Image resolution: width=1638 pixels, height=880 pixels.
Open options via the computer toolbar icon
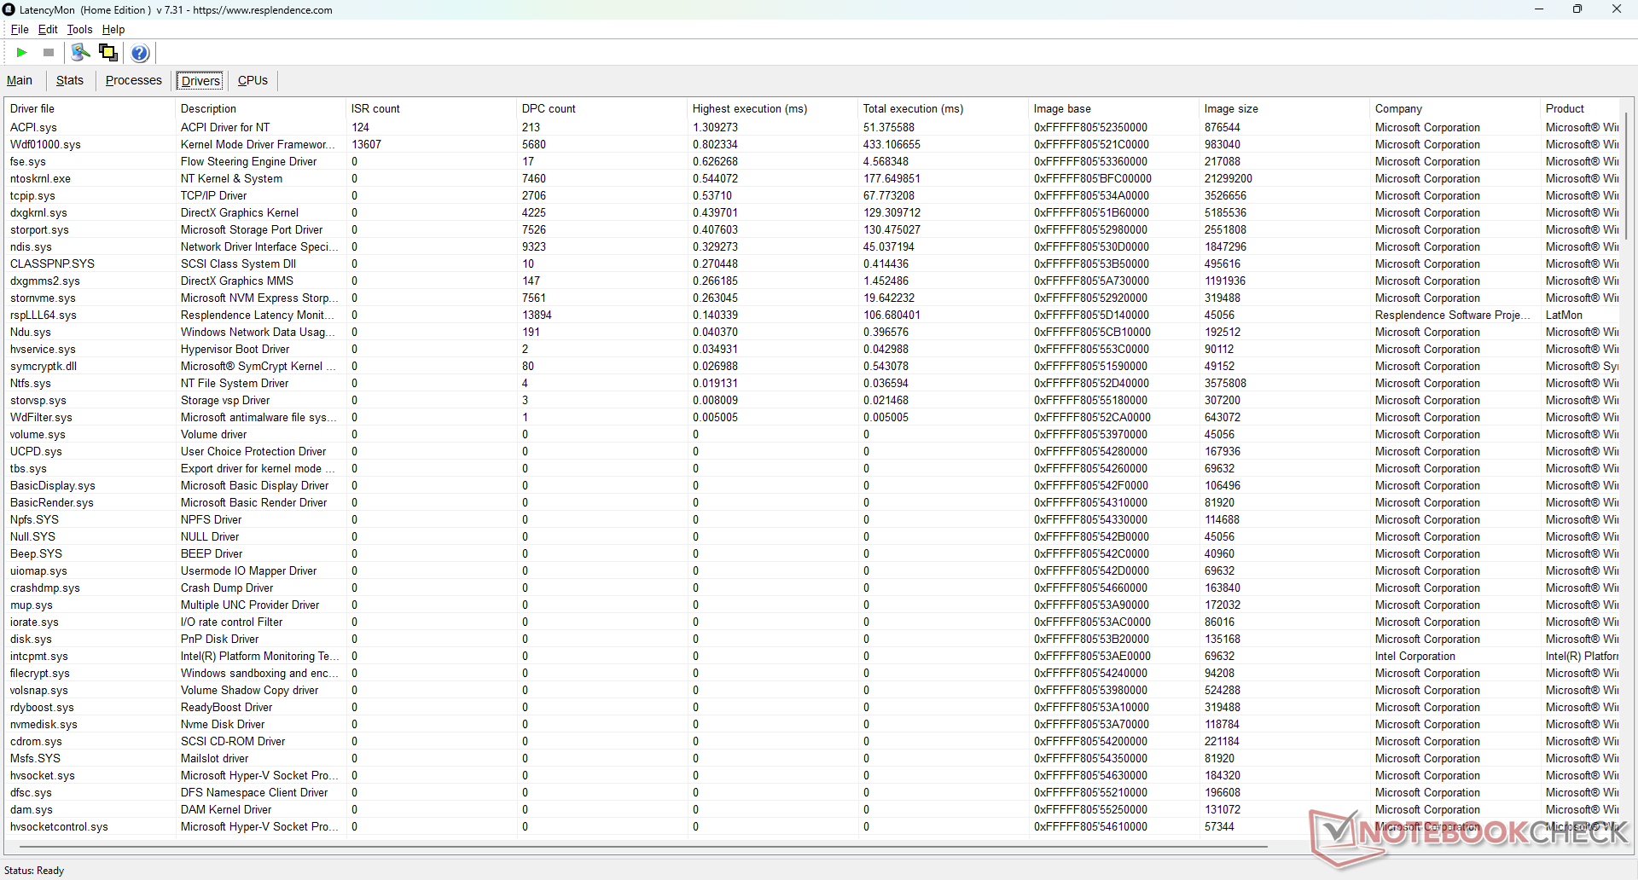[80, 53]
